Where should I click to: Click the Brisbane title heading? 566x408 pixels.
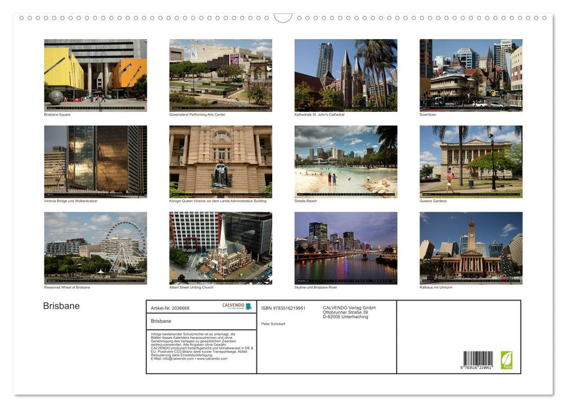[60, 305]
